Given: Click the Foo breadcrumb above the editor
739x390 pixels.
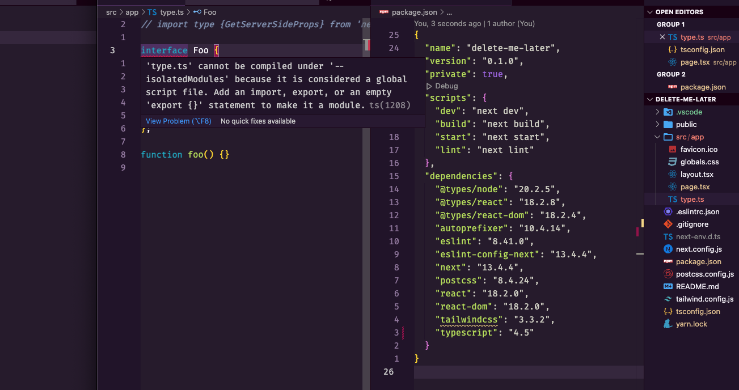Looking at the screenshot, I should tap(209, 11).
